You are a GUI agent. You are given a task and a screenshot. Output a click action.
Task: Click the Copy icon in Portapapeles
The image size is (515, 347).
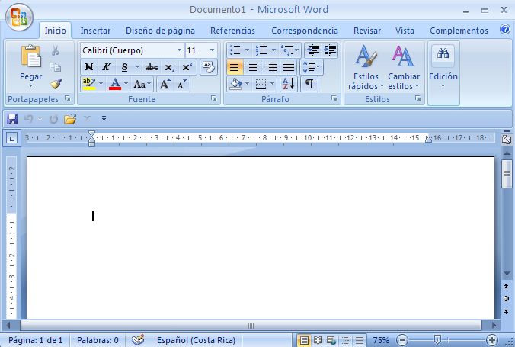point(55,67)
